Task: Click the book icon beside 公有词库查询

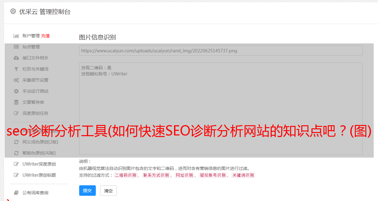Action: click(16, 193)
